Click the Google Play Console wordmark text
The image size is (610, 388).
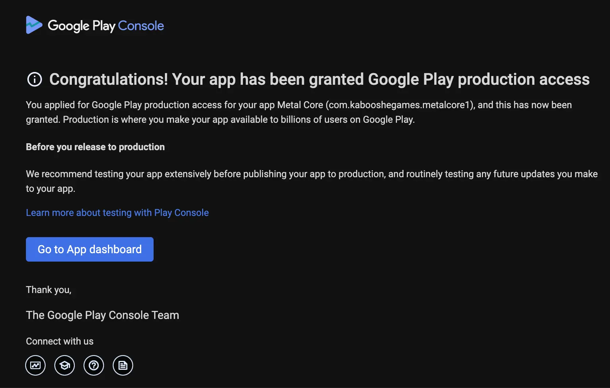[x=106, y=26]
